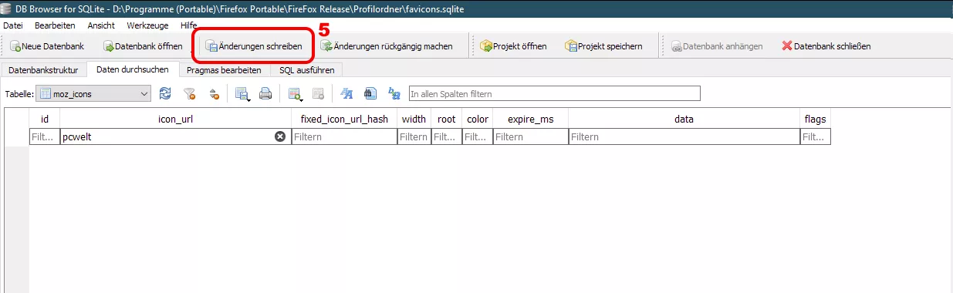The image size is (953, 293).
Task: Print the table data icon
Action: pos(265,93)
